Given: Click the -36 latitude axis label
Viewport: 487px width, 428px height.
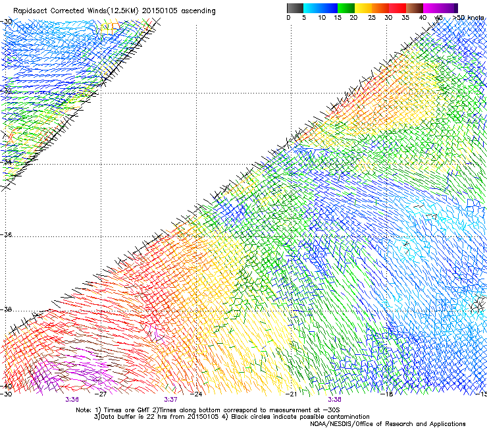Looking at the screenshot, I should [x=6, y=234].
